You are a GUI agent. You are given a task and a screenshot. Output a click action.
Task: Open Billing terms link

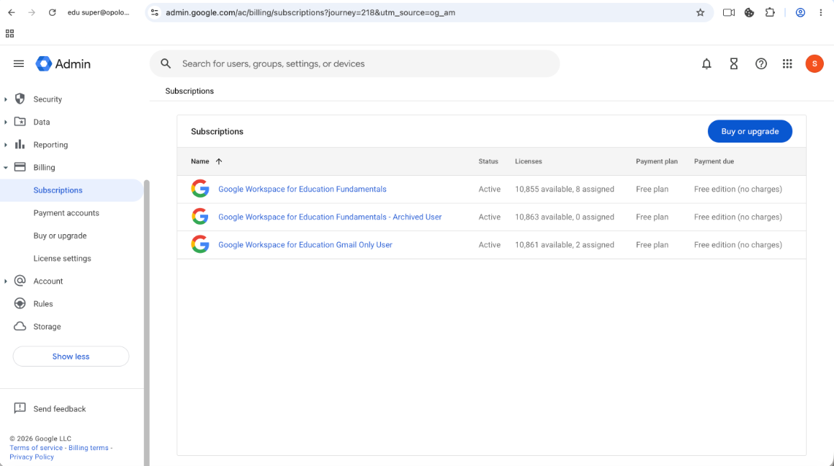[x=89, y=448]
